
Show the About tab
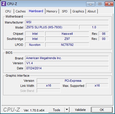tap(92, 11)
